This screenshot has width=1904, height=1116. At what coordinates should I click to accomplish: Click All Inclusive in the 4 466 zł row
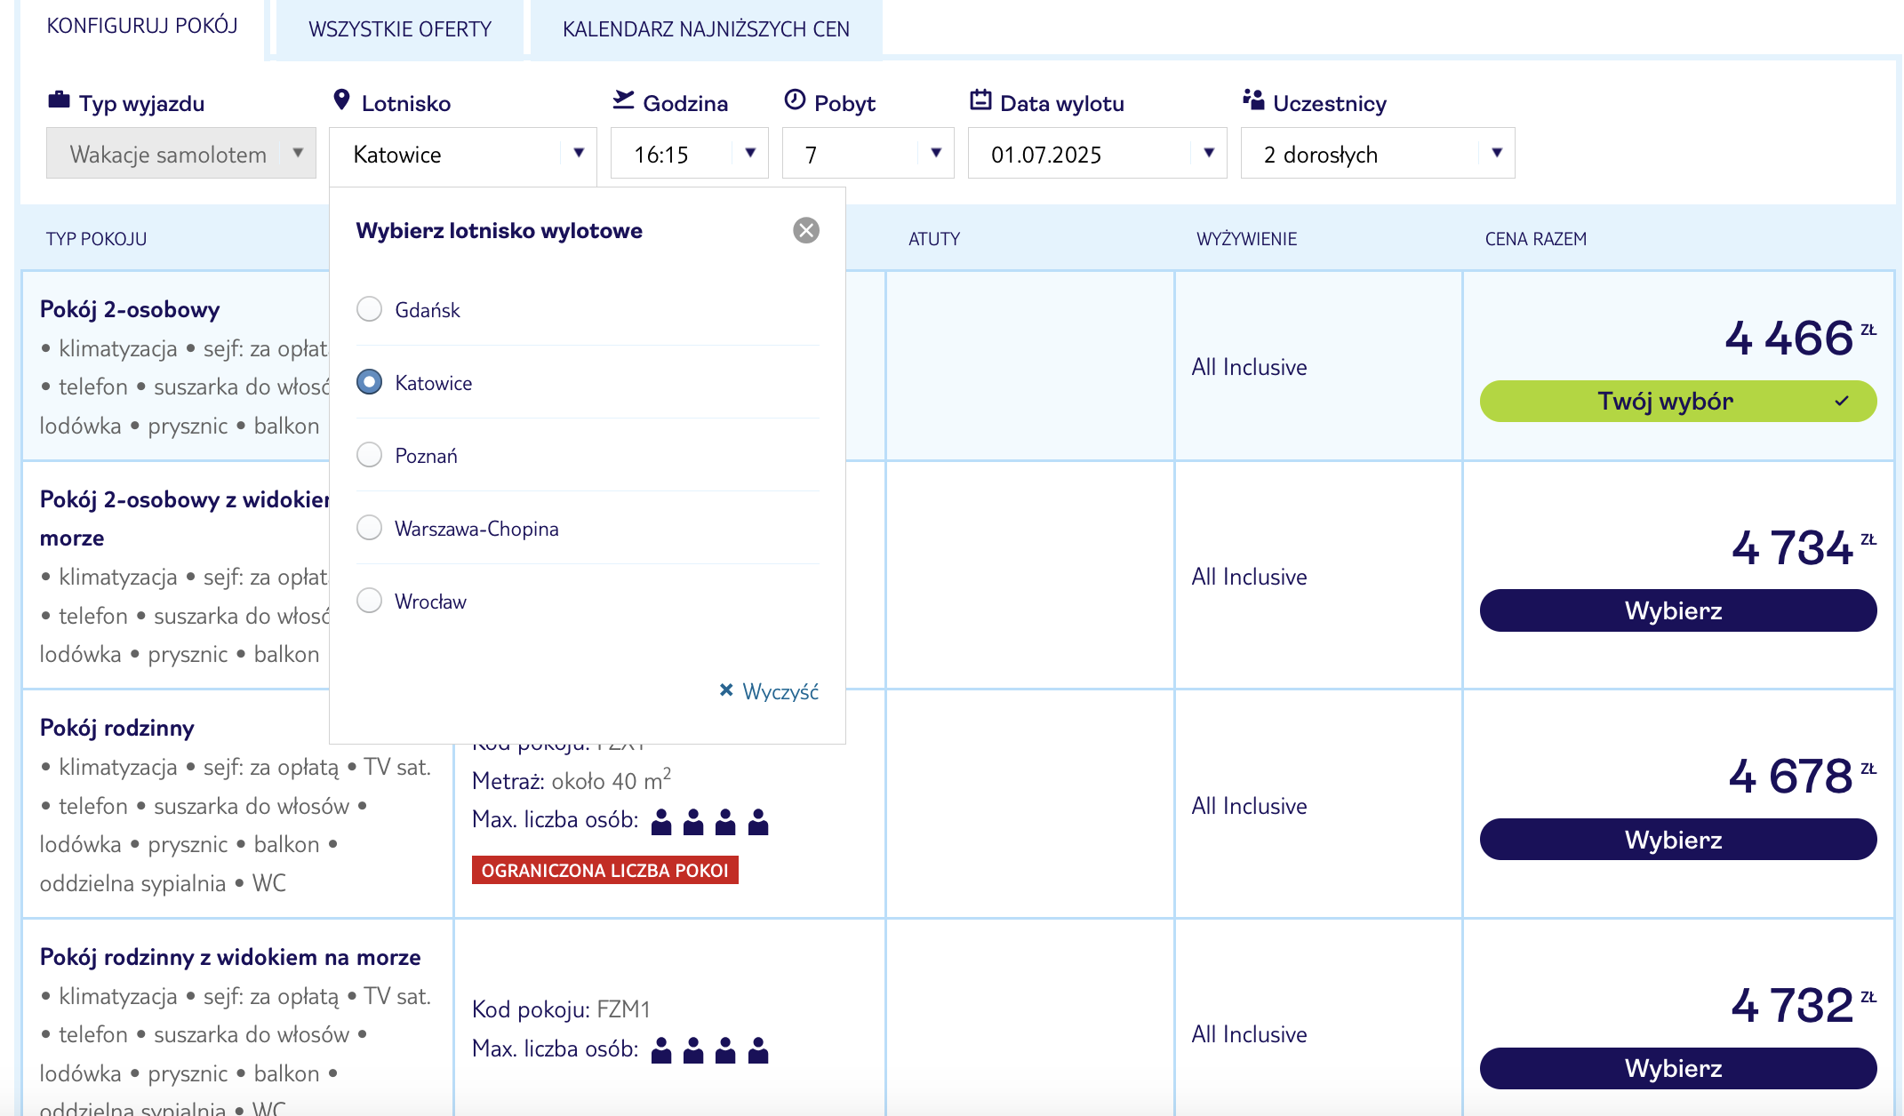1249,367
